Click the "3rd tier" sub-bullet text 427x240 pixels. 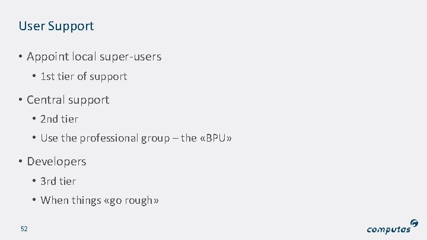[58, 181]
